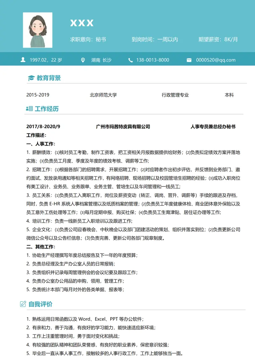Click the major 行政管理专业
Viewport: 255px width, 361px height.
(175, 95)
